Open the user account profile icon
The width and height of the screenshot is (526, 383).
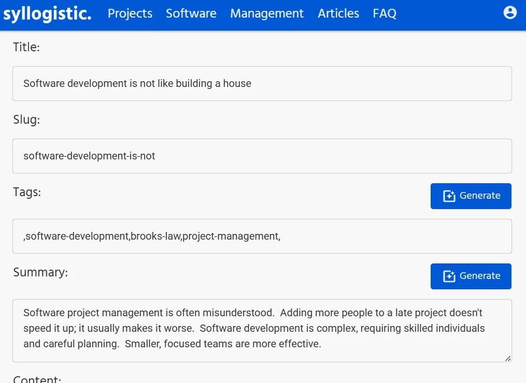[510, 13]
